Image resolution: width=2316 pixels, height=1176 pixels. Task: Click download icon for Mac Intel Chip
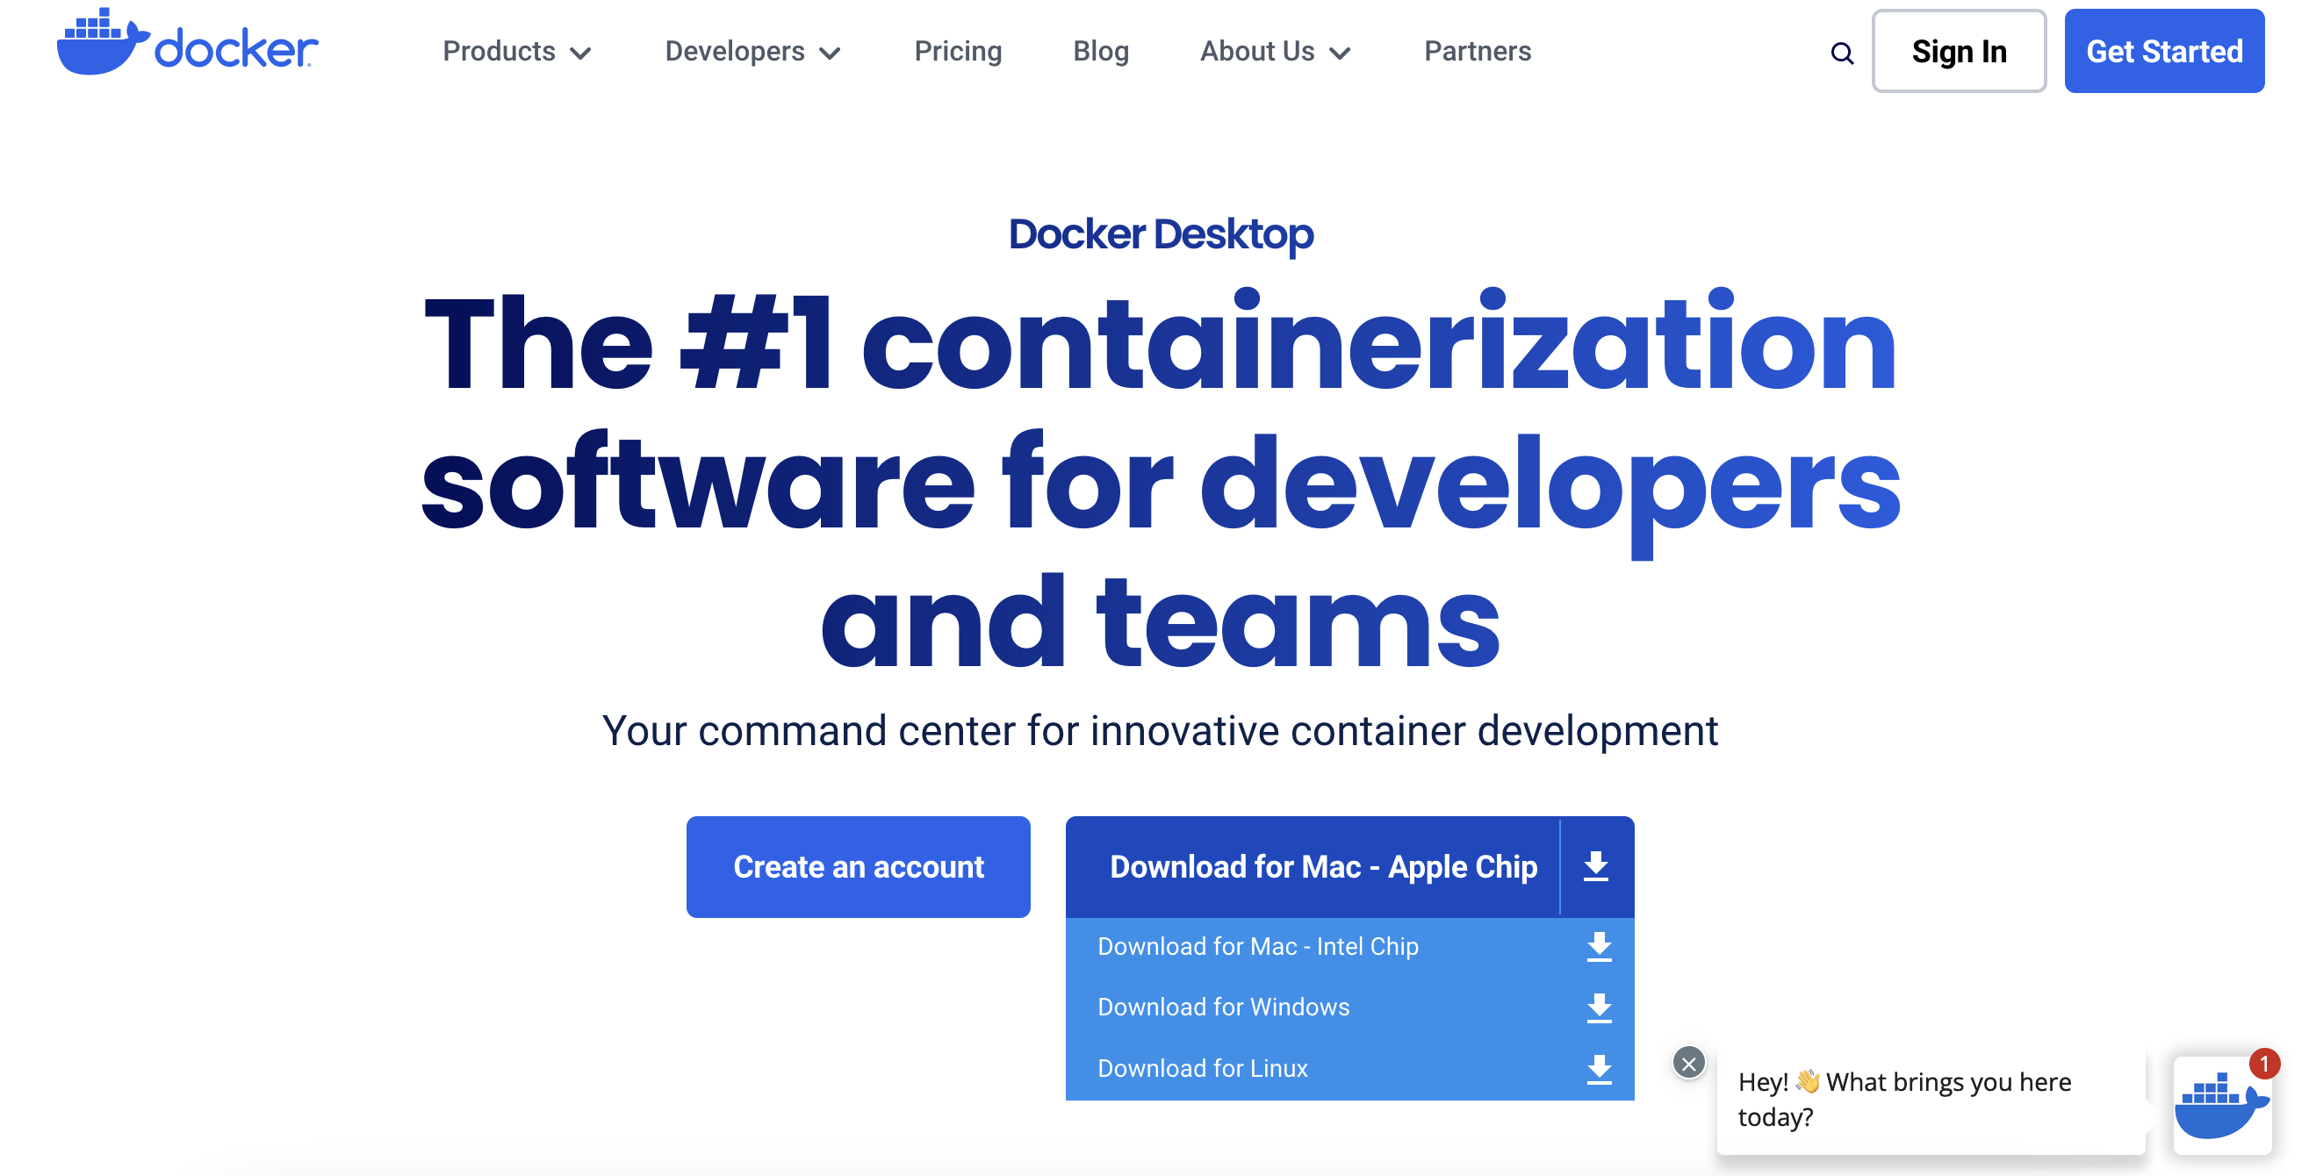1600,946
